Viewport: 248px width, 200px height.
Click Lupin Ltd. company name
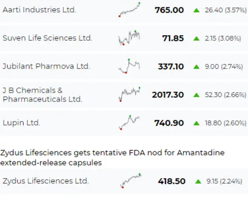pyautogui.click(x=21, y=123)
